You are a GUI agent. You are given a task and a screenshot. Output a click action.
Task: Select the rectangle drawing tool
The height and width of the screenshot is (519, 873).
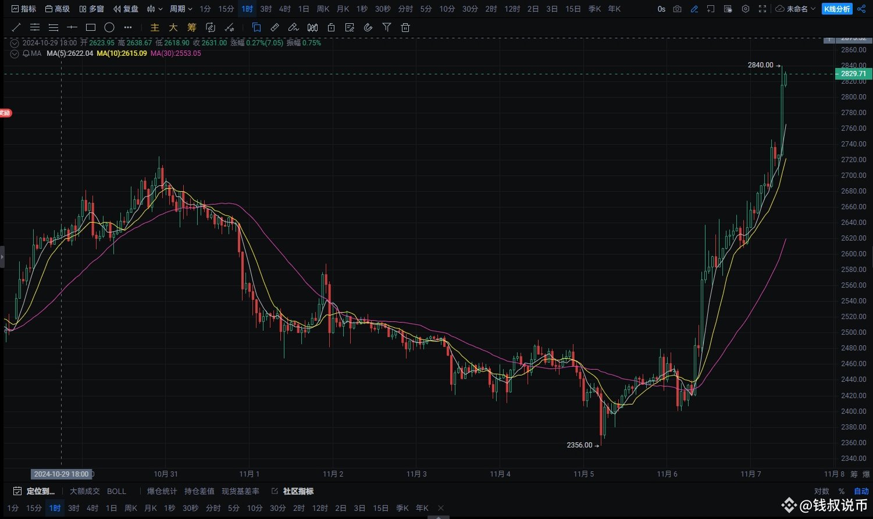[x=91, y=27]
